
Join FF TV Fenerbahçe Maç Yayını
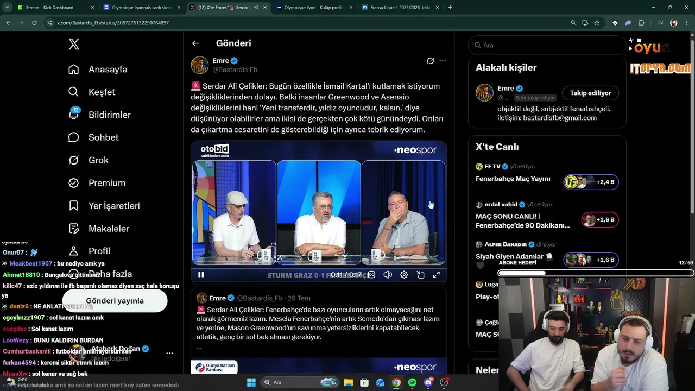pos(591,182)
